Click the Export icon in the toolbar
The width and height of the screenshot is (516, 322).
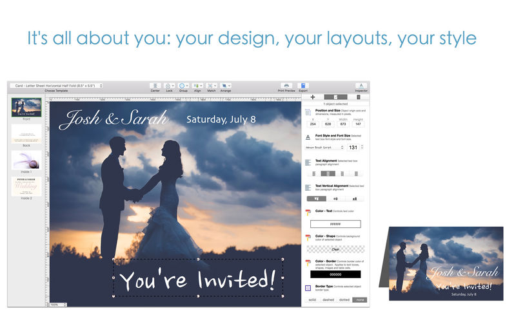[x=303, y=86]
